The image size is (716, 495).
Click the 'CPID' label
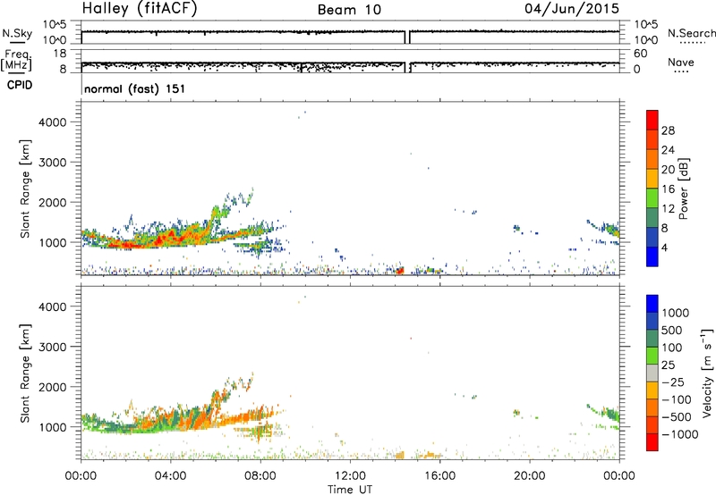coord(20,85)
